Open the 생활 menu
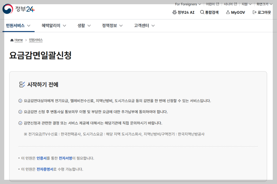The image size is (277, 184). (81, 26)
